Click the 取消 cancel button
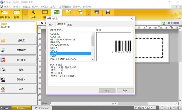 pos(125,90)
